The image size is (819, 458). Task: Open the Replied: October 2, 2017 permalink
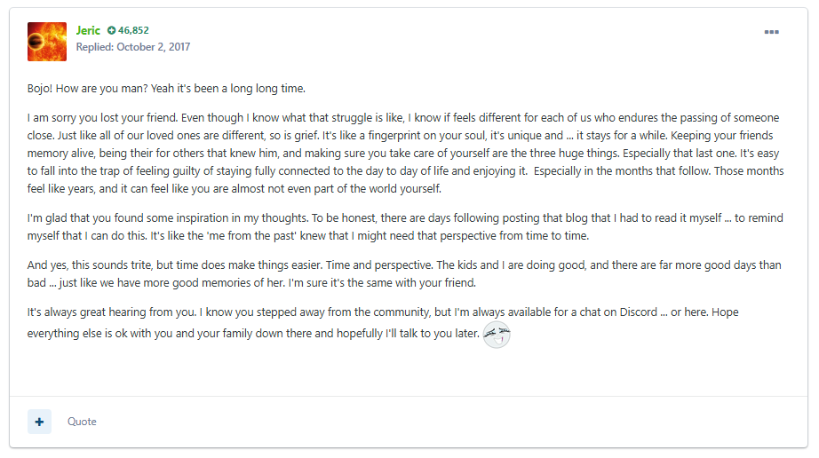click(133, 47)
